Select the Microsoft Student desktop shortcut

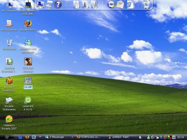pyautogui.click(x=9, y=84)
